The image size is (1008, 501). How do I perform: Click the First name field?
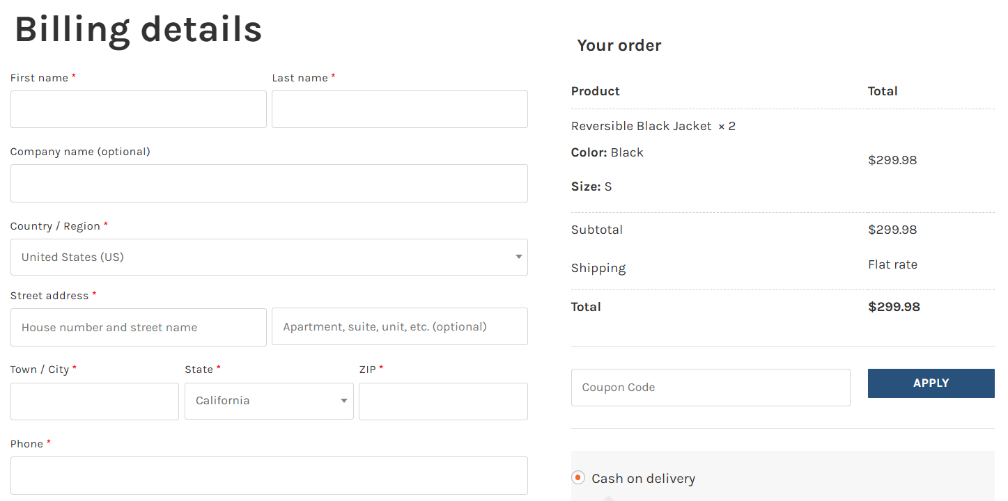pos(138,109)
